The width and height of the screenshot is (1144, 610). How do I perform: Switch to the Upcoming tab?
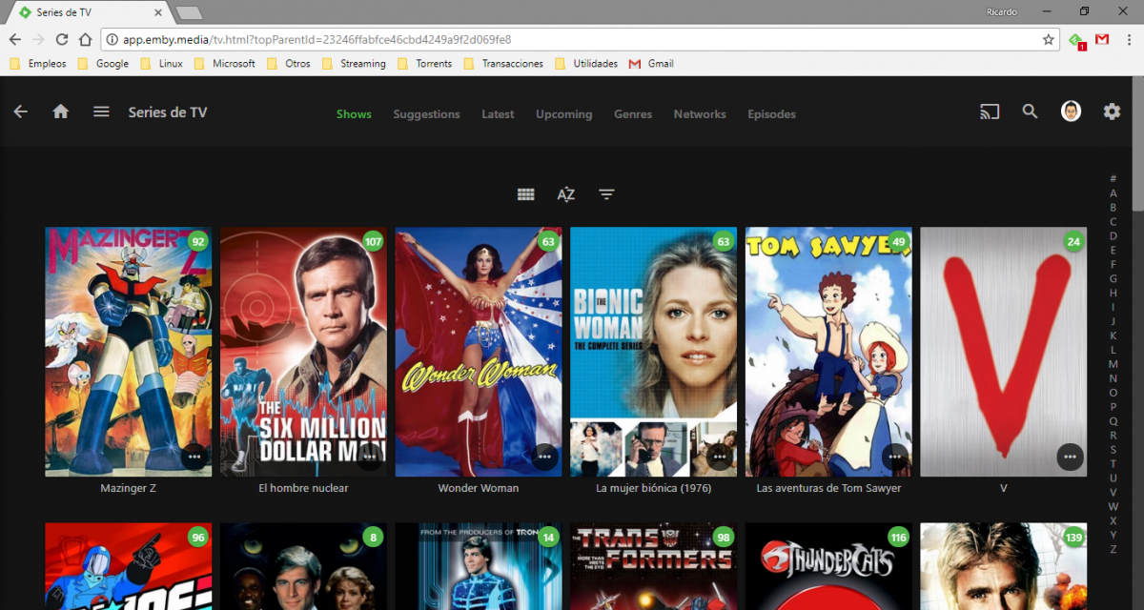coord(563,113)
